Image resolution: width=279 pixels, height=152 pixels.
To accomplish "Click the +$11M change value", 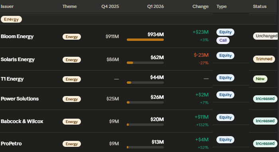I will coord(202,117).
